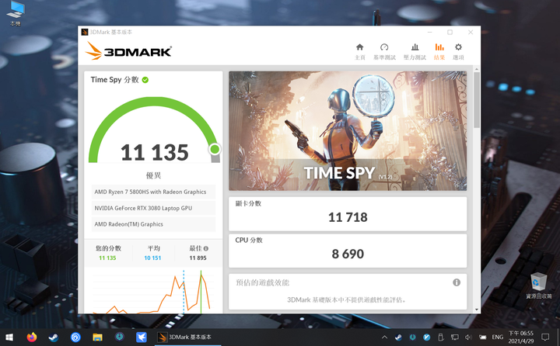Click the network display icon in tray
This screenshot has width=560, height=346.
click(455, 337)
